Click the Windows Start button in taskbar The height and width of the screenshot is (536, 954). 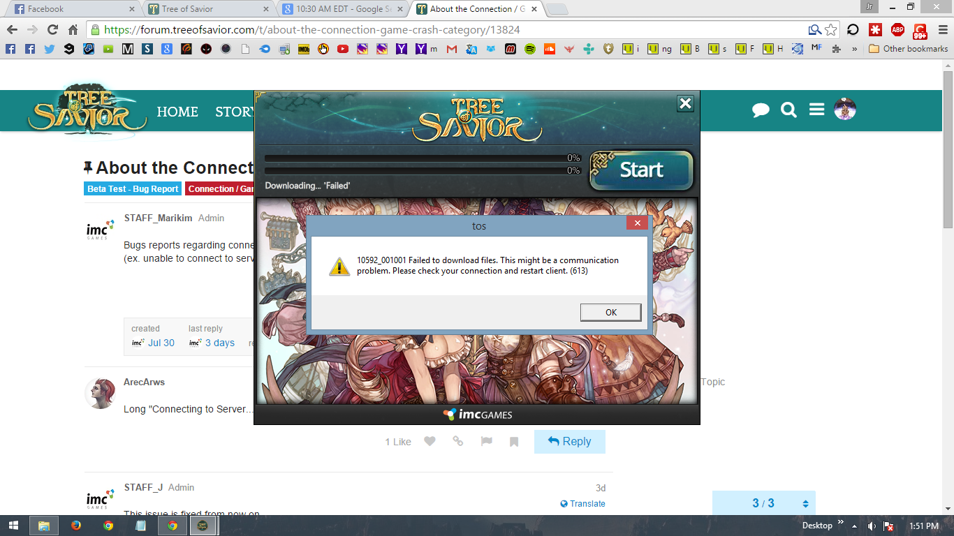point(13,526)
